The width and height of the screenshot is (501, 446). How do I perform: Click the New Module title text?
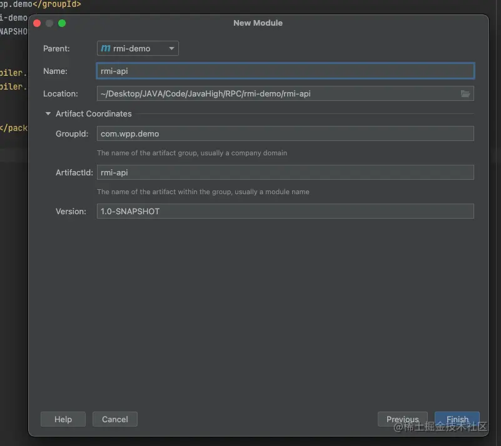pos(258,23)
